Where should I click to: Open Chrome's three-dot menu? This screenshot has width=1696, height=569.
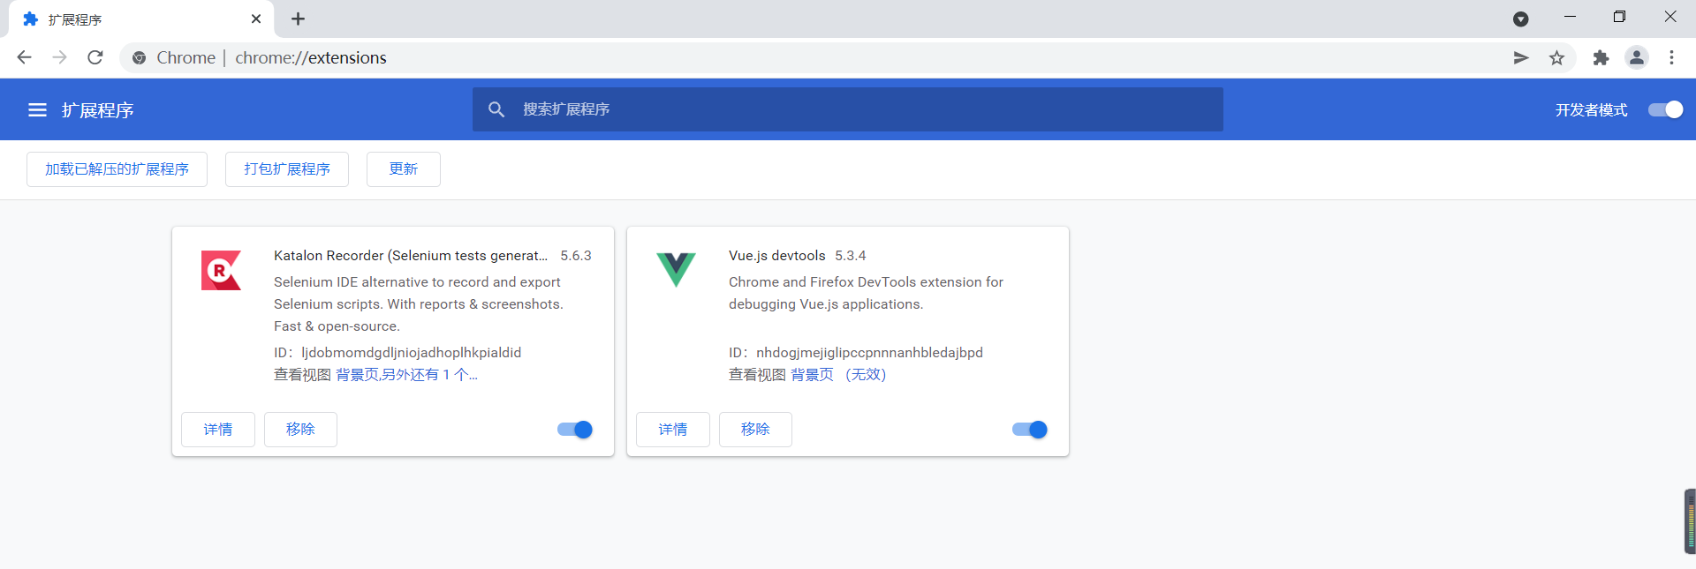[1671, 57]
